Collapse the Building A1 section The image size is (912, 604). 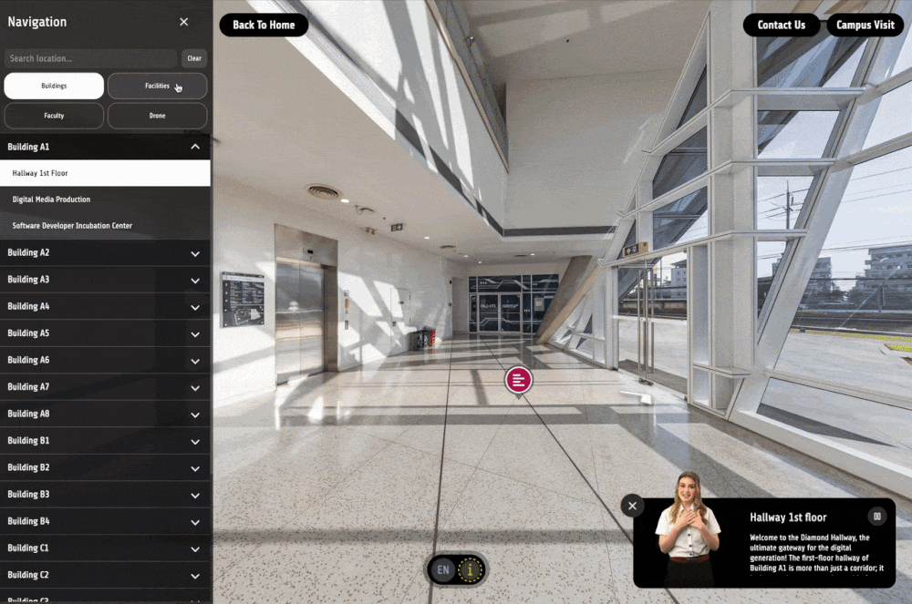point(105,147)
